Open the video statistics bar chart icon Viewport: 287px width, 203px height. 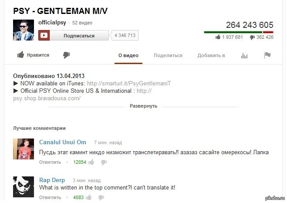pos(244,56)
